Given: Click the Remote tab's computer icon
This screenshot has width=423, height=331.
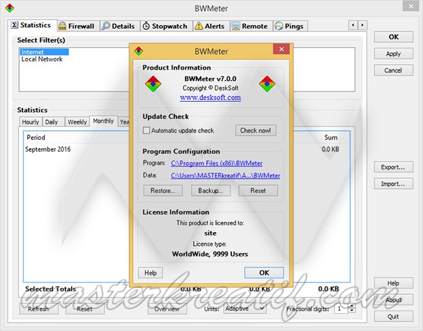Looking at the screenshot, I should coord(236,26).
